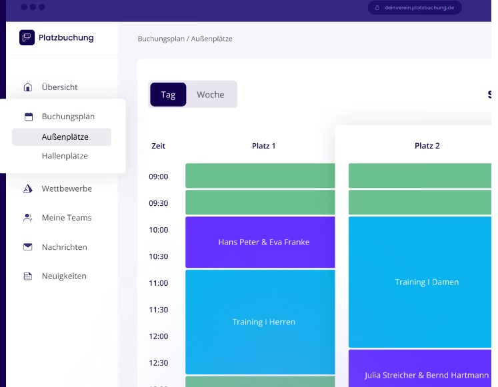Click the Neuigkeiten document icon

tap(28, 276)
